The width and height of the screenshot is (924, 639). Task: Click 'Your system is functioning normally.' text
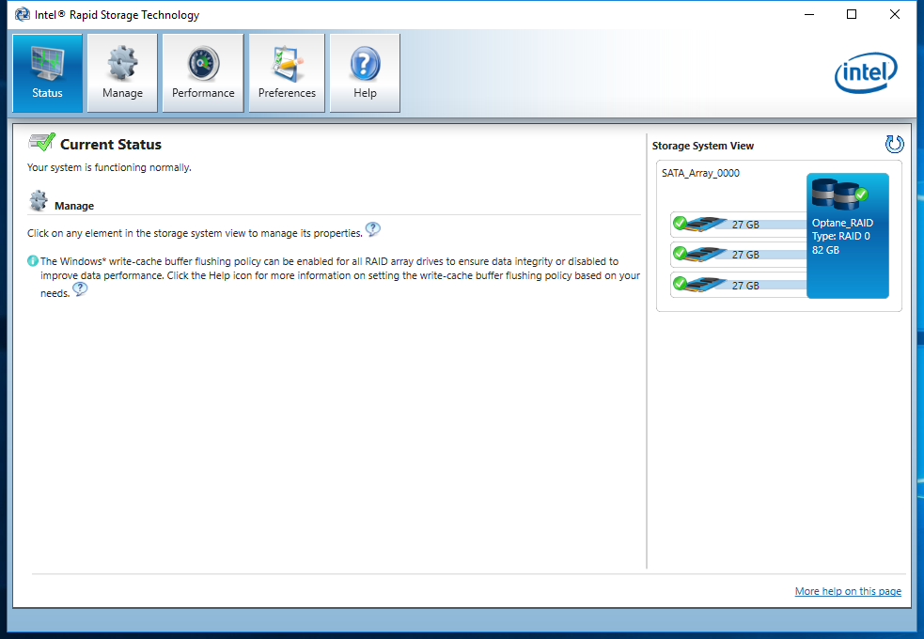click(x=109, y=167)
